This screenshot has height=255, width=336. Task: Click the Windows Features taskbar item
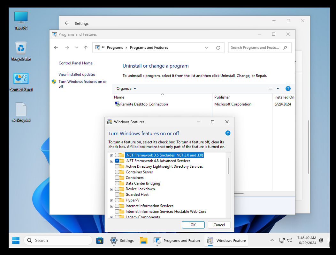pyautogui.click(x=226, y=240)
